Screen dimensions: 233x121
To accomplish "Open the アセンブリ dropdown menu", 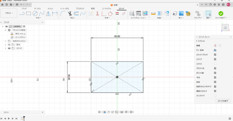I will click(198, 18).
